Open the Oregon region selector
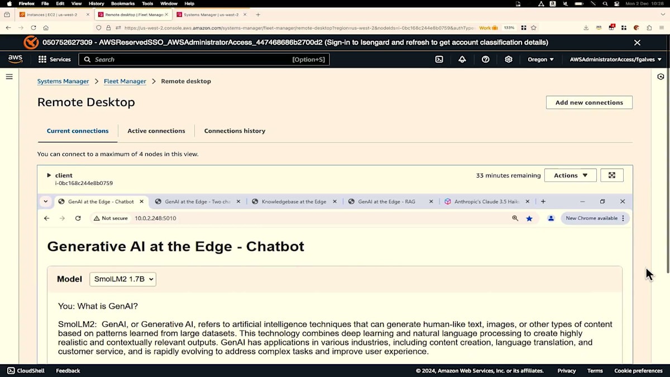The image size is (670, 377). click(x=540, y=59)
